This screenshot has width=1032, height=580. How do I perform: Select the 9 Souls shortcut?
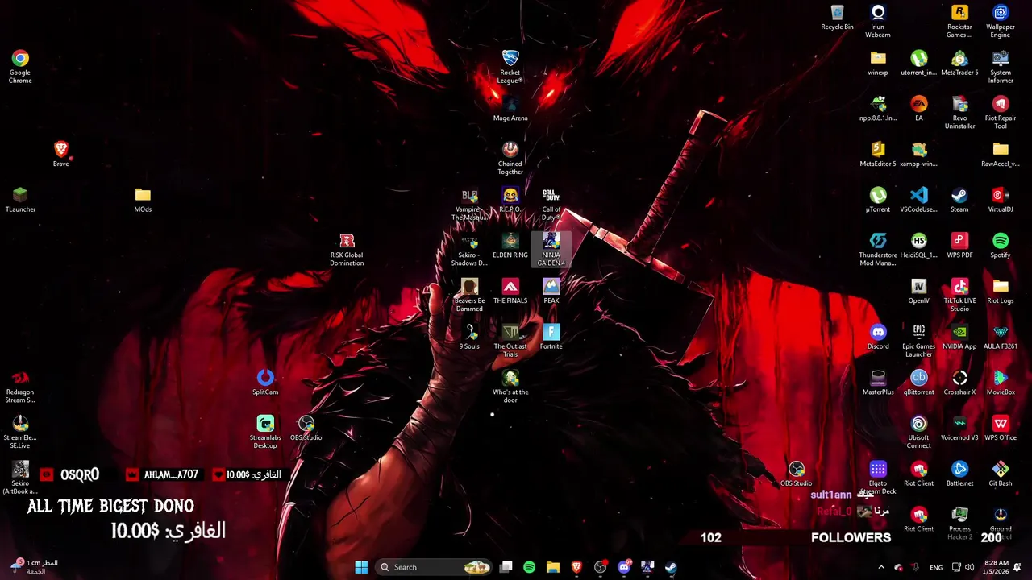pos(469,336)
